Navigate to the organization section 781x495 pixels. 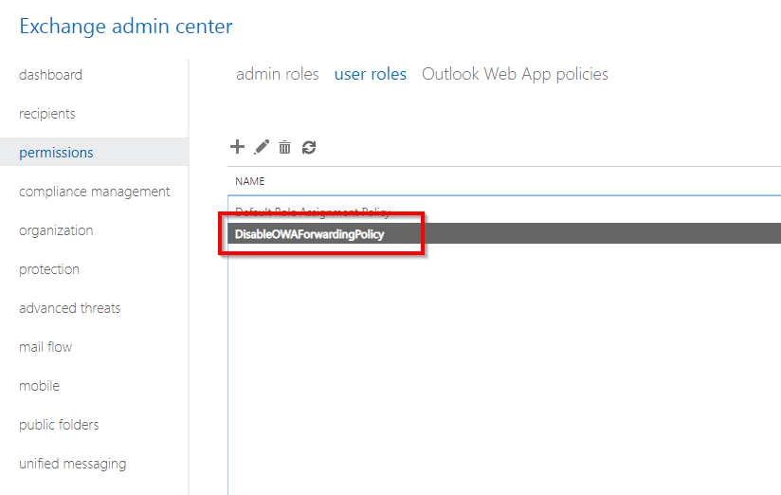(x=56, y=230)
